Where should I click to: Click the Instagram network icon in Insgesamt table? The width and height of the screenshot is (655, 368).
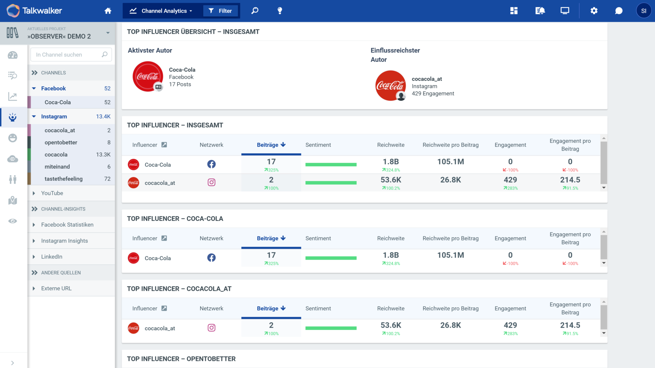(211, 183)
